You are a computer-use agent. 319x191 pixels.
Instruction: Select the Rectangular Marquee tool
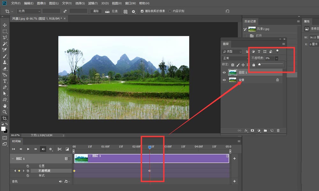point(4,31)
